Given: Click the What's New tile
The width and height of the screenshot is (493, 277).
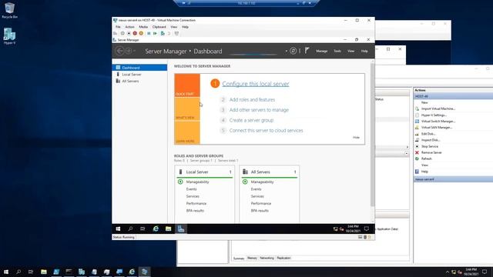Looking at the screenshot, I should point(187,109).
